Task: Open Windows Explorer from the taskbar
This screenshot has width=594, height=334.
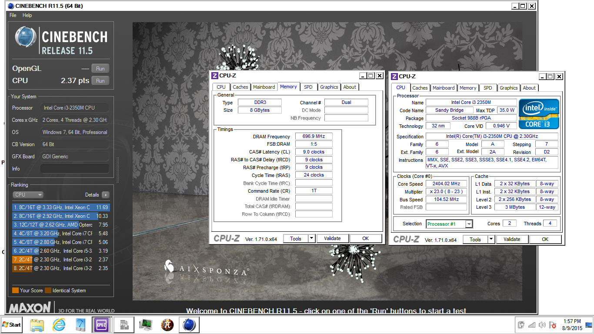Action: tap(37, 324)
